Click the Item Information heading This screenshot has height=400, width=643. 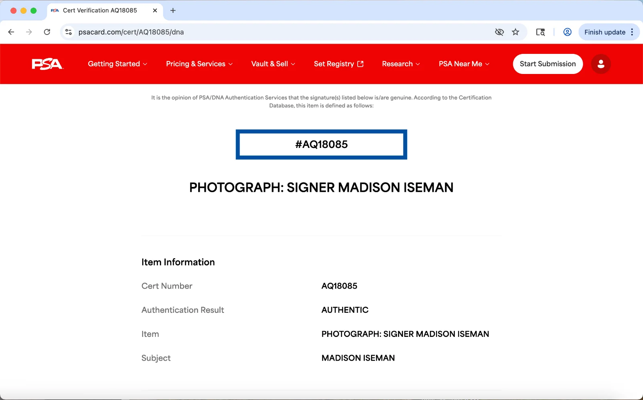pyautogui.click(x=178, y=262)
